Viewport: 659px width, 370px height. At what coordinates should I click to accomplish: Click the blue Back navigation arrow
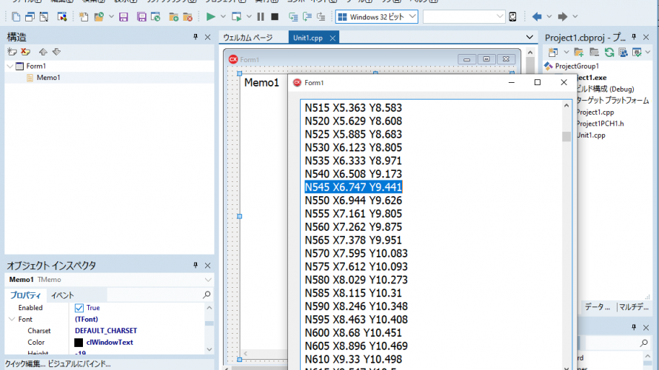pos(537,17)
